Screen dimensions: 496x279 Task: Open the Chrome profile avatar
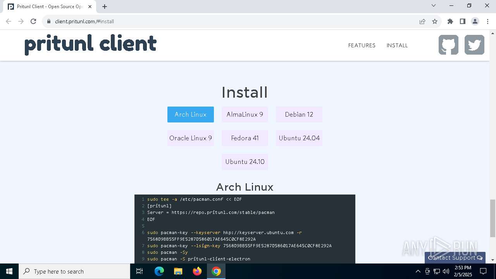(x=475, y=21)
